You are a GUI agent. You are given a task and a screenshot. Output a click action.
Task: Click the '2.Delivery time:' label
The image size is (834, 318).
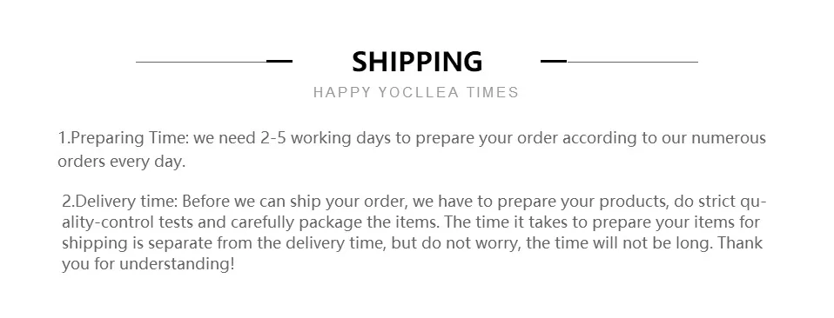120,202
